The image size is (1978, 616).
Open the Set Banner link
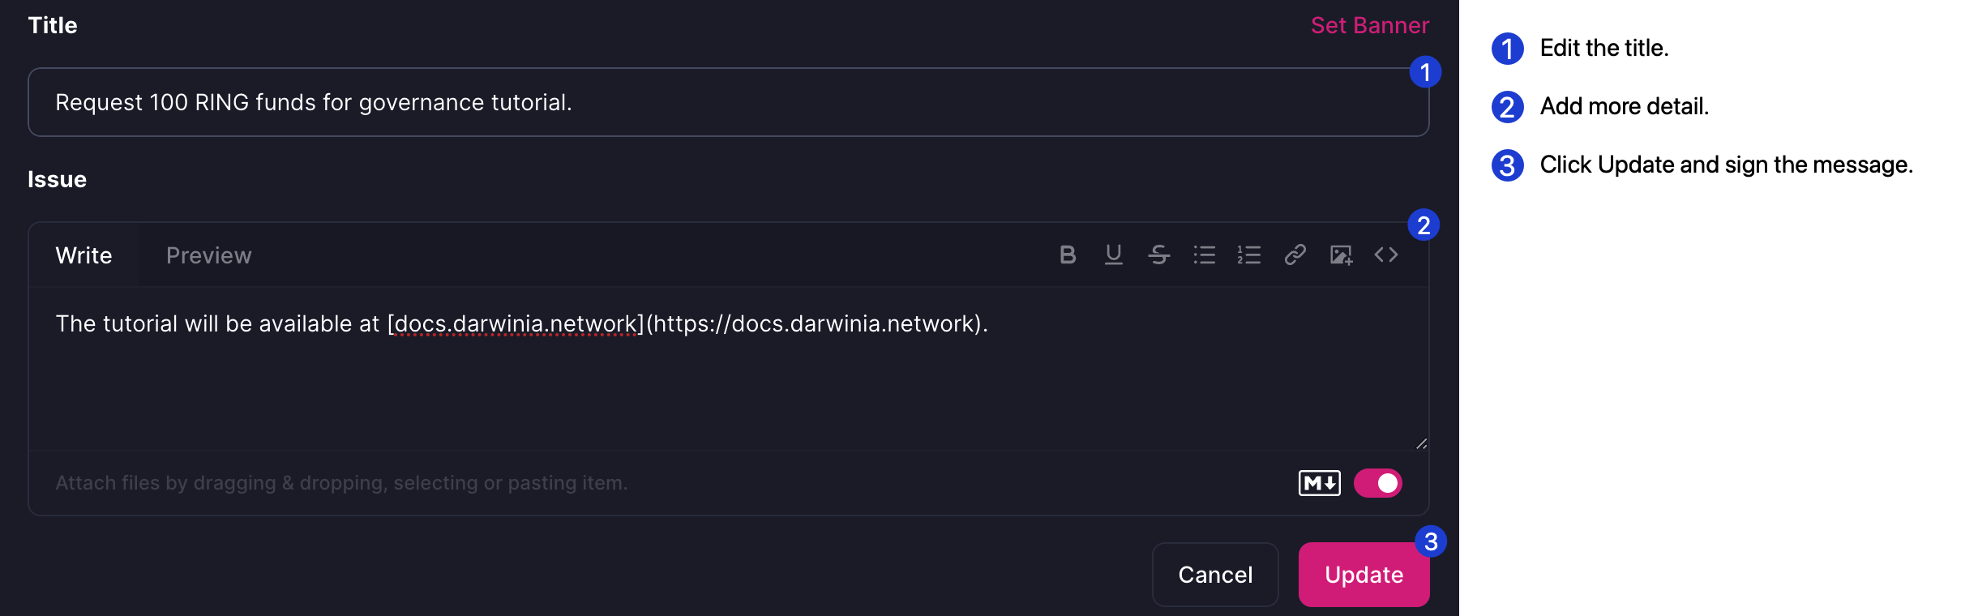[1369, 25]
